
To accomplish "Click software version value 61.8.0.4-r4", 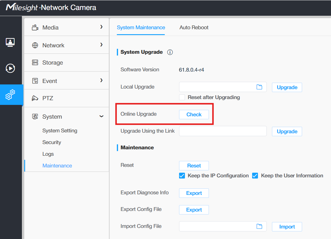I will pos(191,70).
